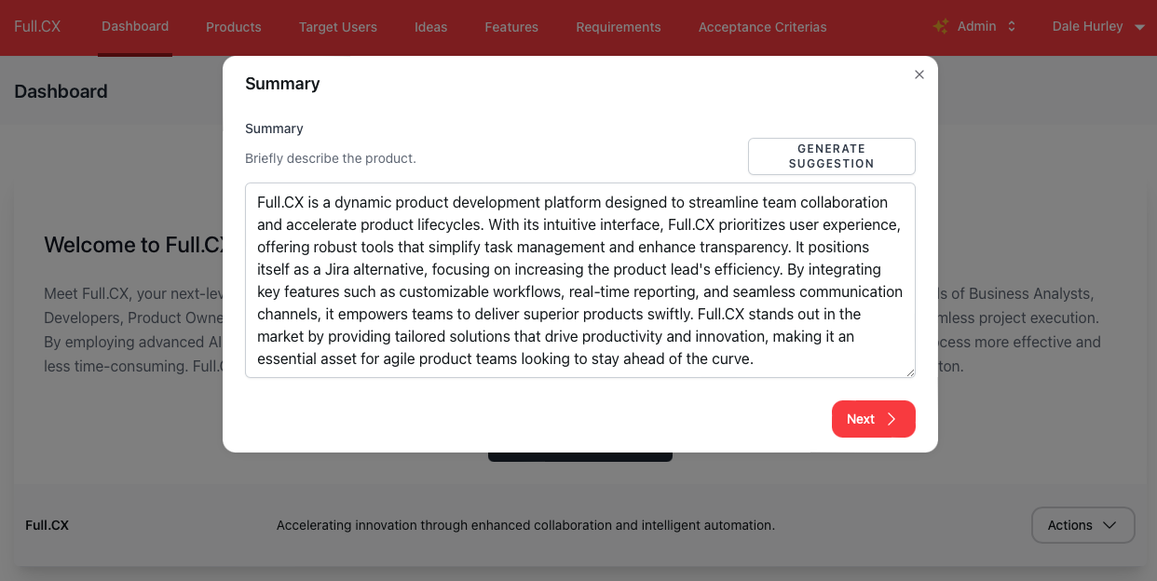The width and height of the screenshot is (1157, 581).
Task: Close the Summary dialog with the X
Action: [x=919, y=74]
